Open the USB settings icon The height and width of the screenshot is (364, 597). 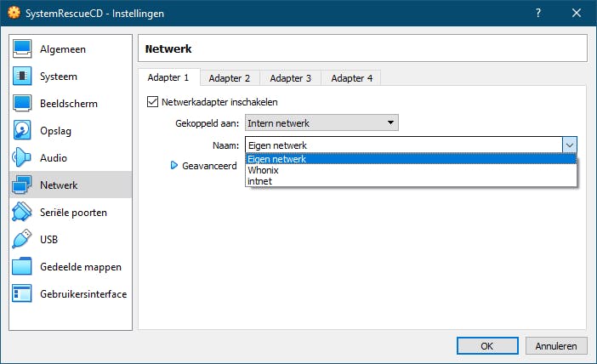pos(23,240)
